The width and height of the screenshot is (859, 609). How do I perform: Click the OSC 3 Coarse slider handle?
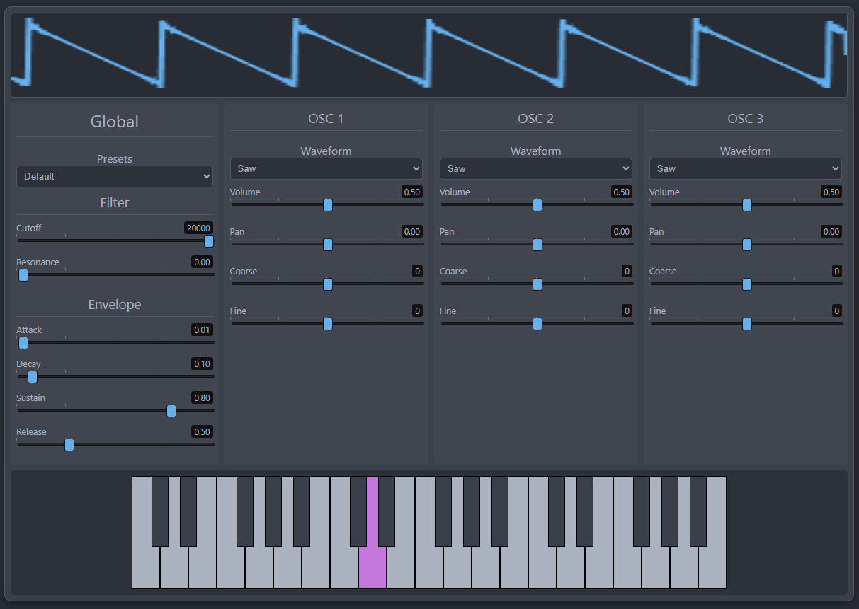point(747,284)
